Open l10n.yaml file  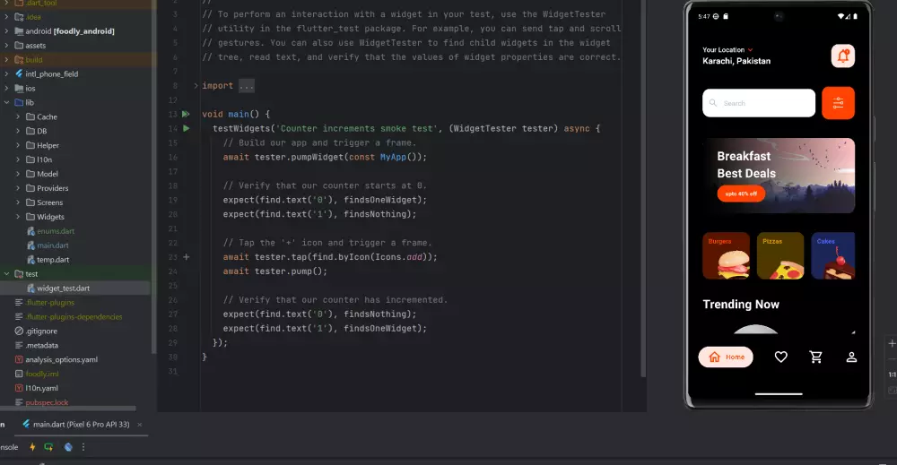coord(41,388)
